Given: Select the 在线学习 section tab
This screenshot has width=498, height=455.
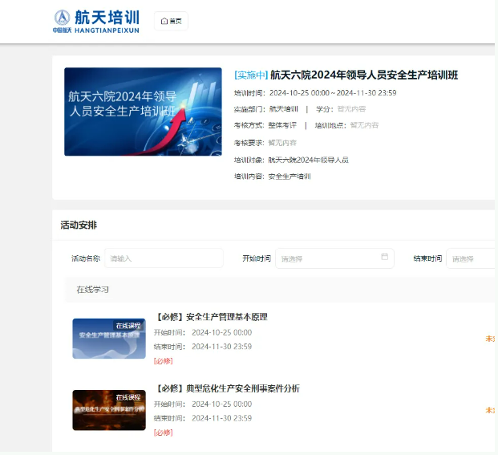Looking at the screenshot, I should (x=93, y=290).
